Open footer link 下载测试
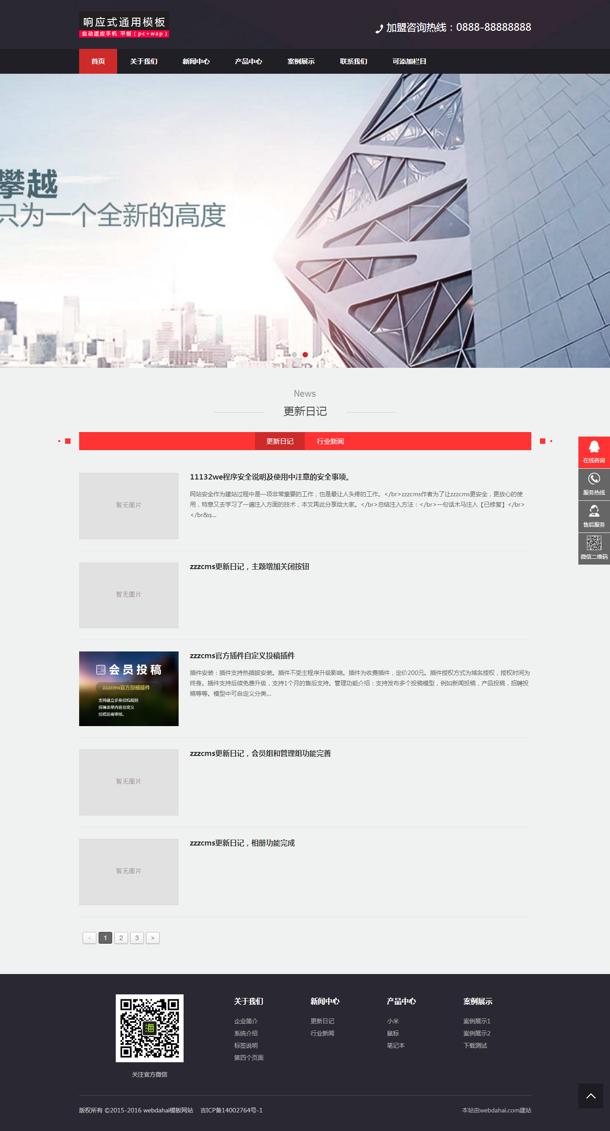Image resolution: width=610 pixels, height=1131 pixels. point(475,1045)
